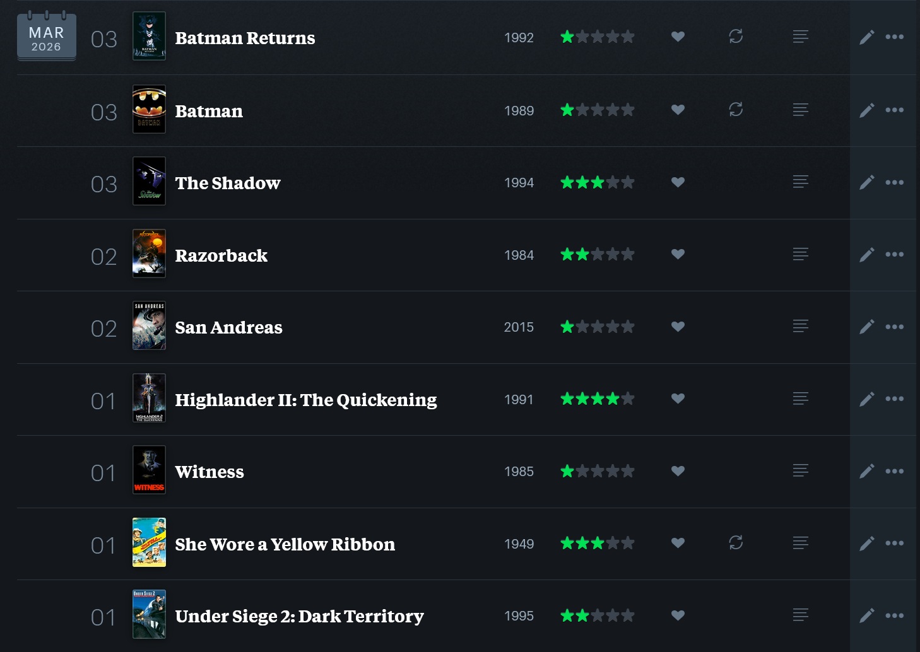Toggle the heart on The Shadow
This screenshot has height=652, width=920.
click(678, 182)
